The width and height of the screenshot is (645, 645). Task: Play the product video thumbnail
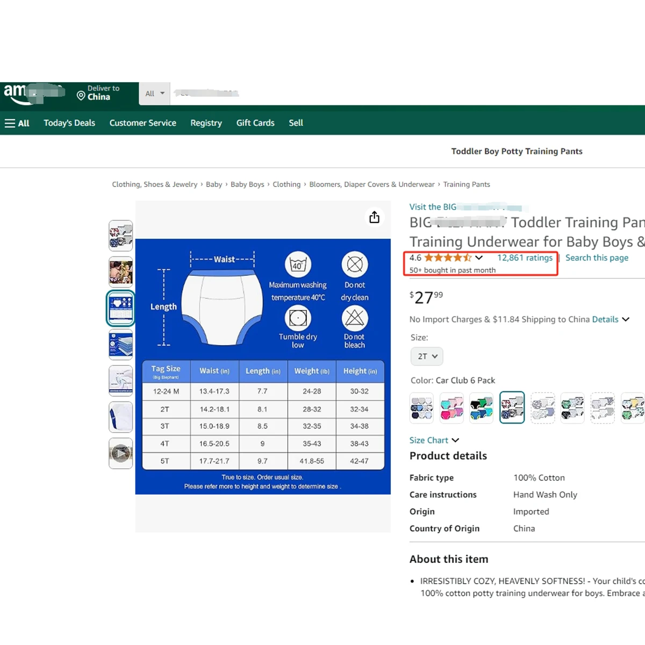(121, 453)
